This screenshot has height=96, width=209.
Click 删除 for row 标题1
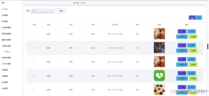coord(193,37)
